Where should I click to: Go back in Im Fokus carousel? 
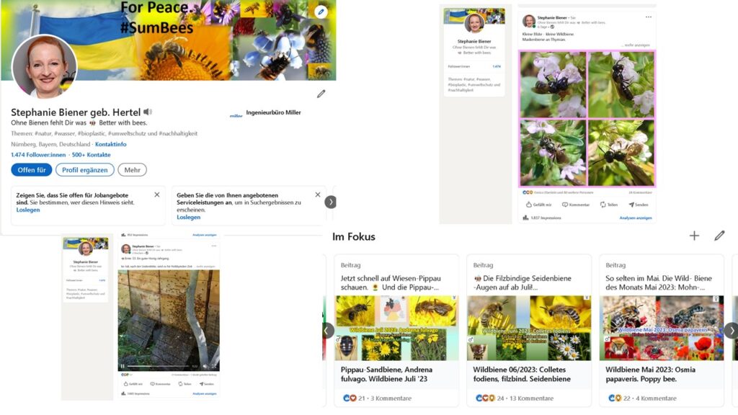[328, 330]
